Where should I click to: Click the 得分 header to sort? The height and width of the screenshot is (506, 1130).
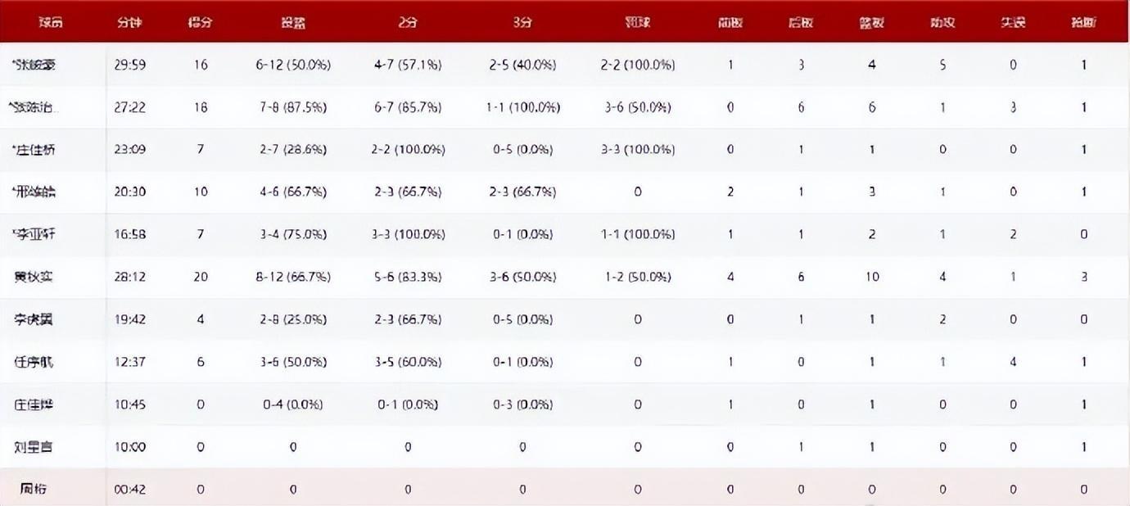(x=201, y=23)
